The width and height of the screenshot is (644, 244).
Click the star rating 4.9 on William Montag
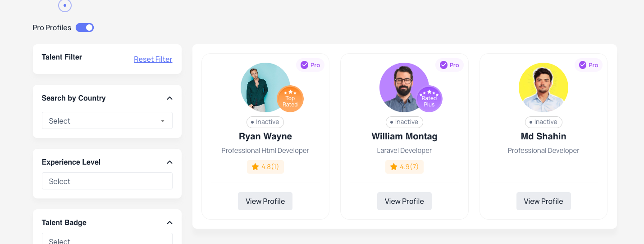pos(404,167)
